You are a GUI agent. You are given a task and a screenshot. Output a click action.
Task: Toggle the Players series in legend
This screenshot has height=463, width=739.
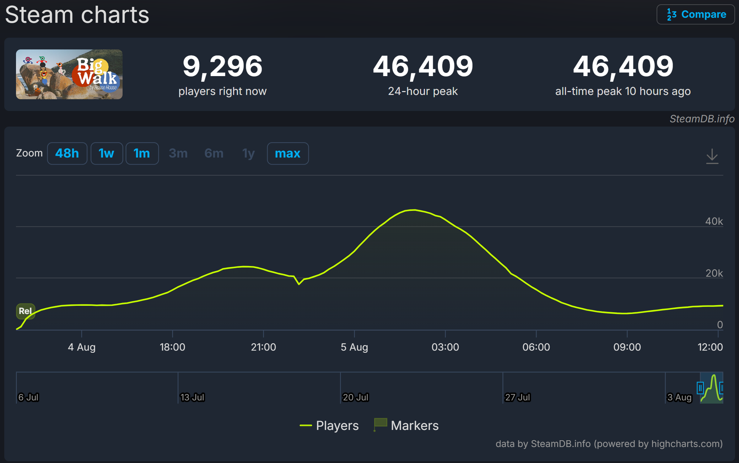click(x=329, y=426)
